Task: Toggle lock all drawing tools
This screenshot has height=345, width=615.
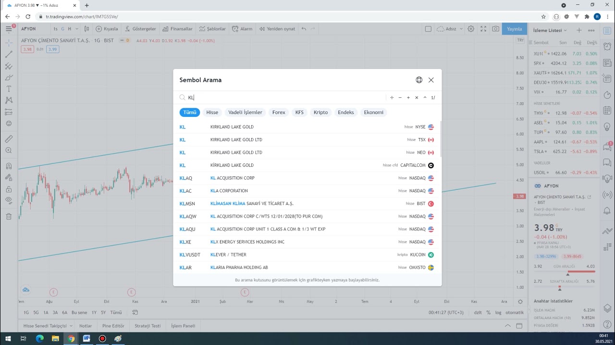Action: (x=9, y=189)
